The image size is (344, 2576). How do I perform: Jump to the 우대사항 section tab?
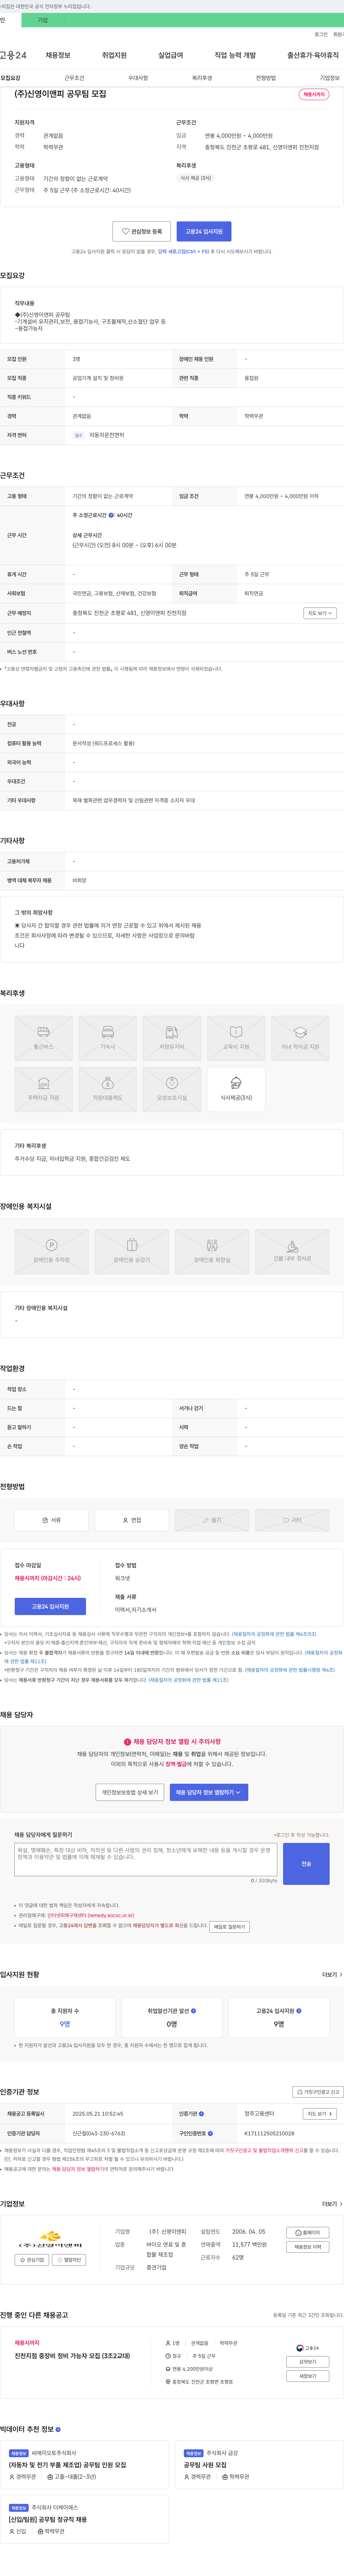pos(138,78)
